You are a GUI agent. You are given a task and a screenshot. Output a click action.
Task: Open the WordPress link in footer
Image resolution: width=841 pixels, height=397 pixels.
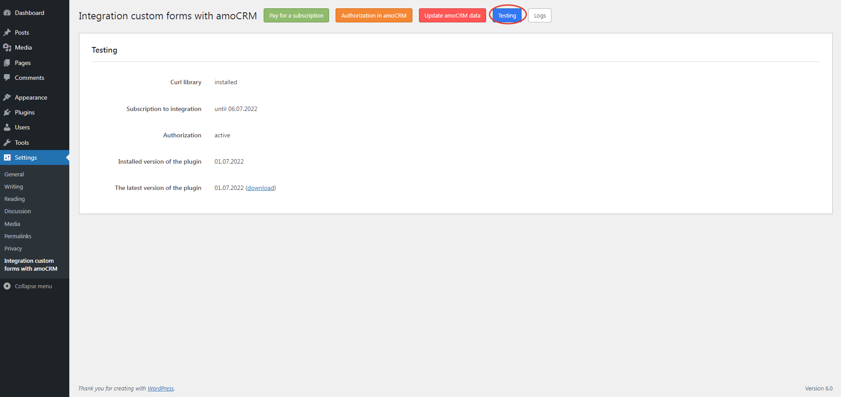coord(161,388)
